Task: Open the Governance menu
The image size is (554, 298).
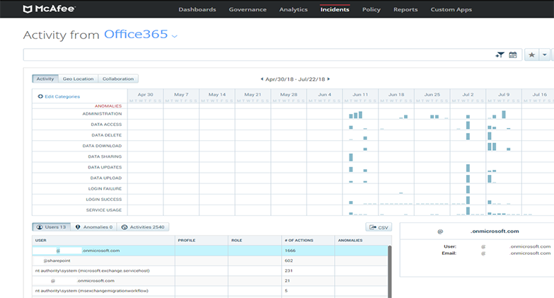Action: pos(248,9)
